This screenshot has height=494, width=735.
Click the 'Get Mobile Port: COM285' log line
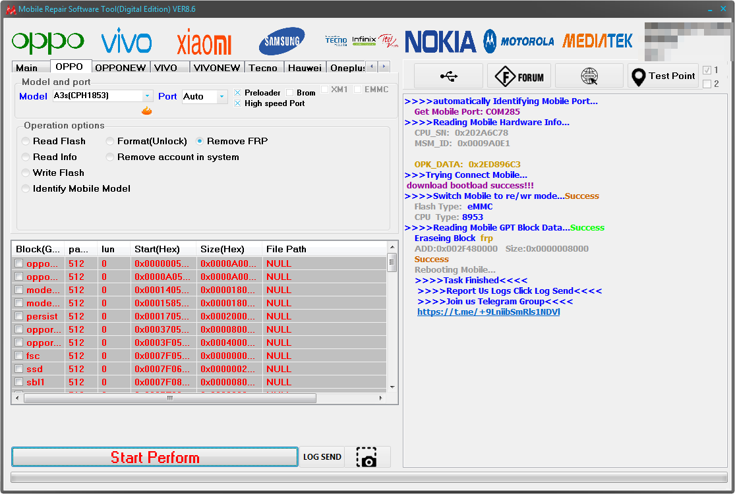[467, 112]
